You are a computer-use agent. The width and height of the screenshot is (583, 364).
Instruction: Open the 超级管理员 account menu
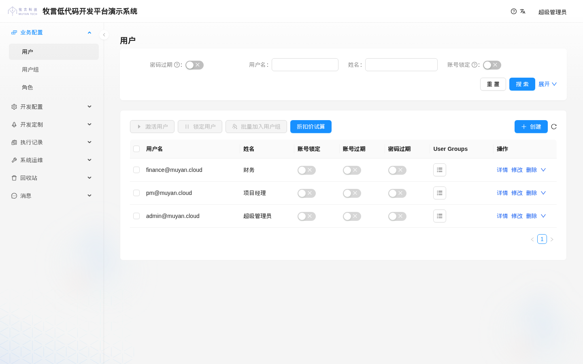(x=552, y=12)
